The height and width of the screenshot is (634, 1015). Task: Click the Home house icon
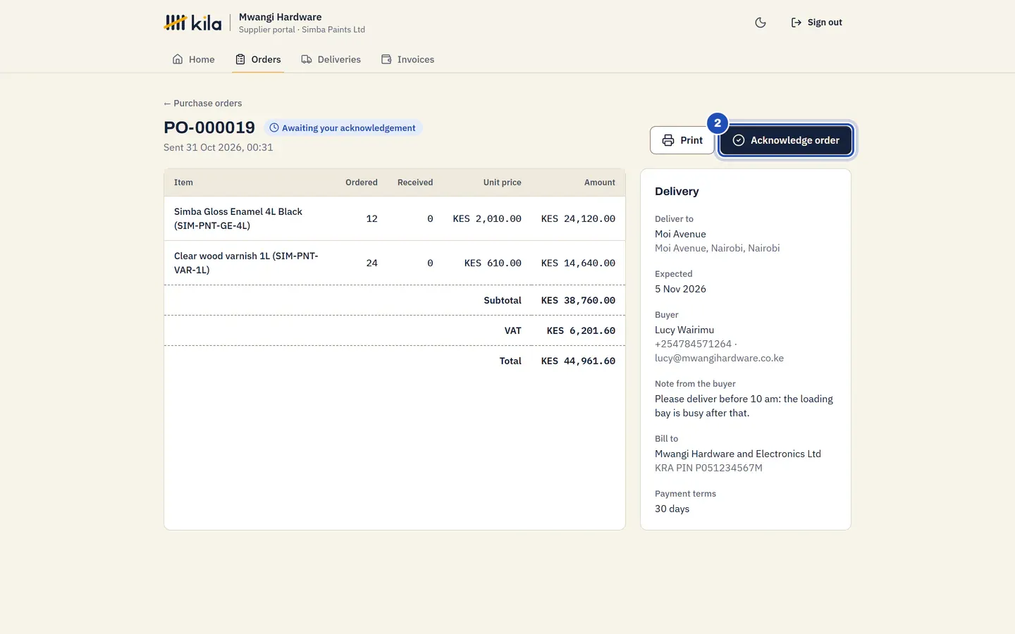178,59
